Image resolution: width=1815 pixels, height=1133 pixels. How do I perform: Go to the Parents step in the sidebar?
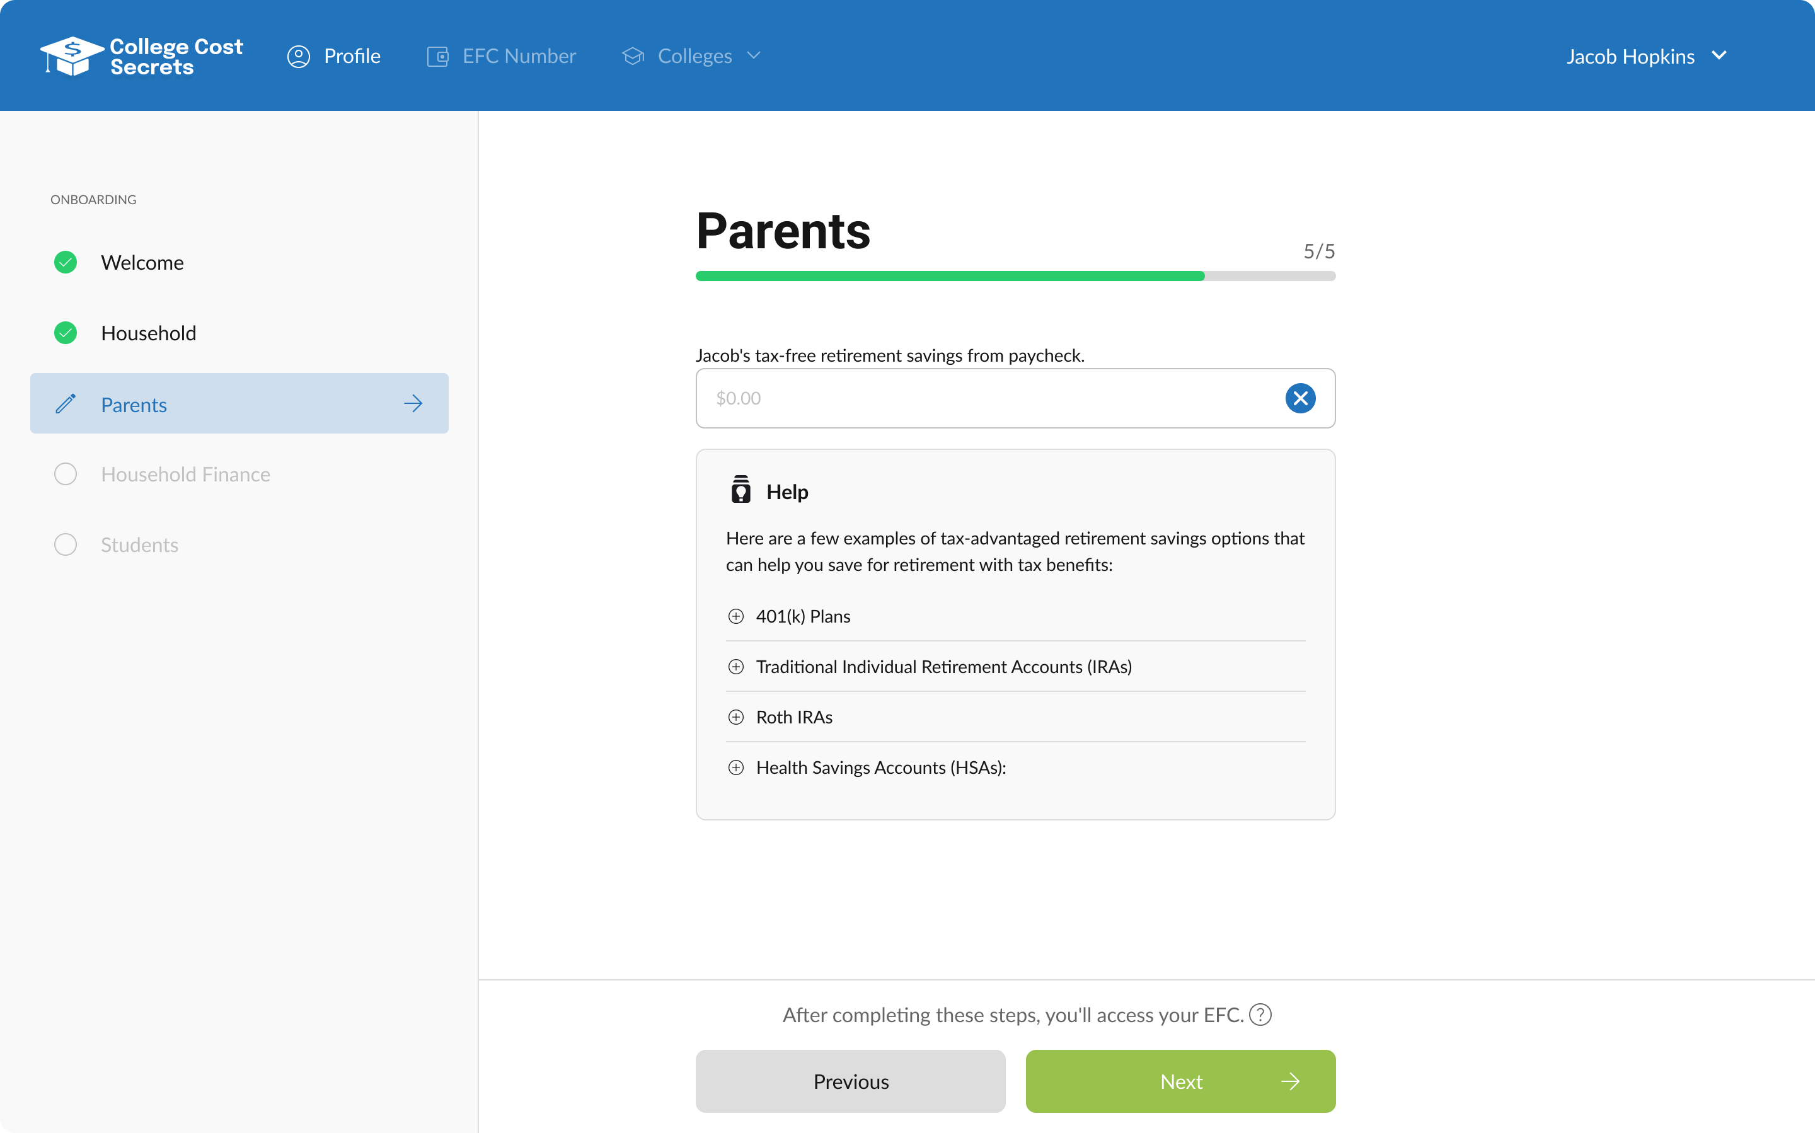pos(134,404)
